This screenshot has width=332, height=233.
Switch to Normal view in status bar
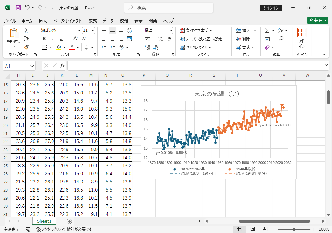[239, 229]
